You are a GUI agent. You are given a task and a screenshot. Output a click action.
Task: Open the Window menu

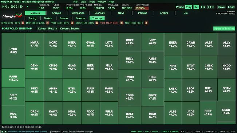pyautogui.click(x=102, y=2)
